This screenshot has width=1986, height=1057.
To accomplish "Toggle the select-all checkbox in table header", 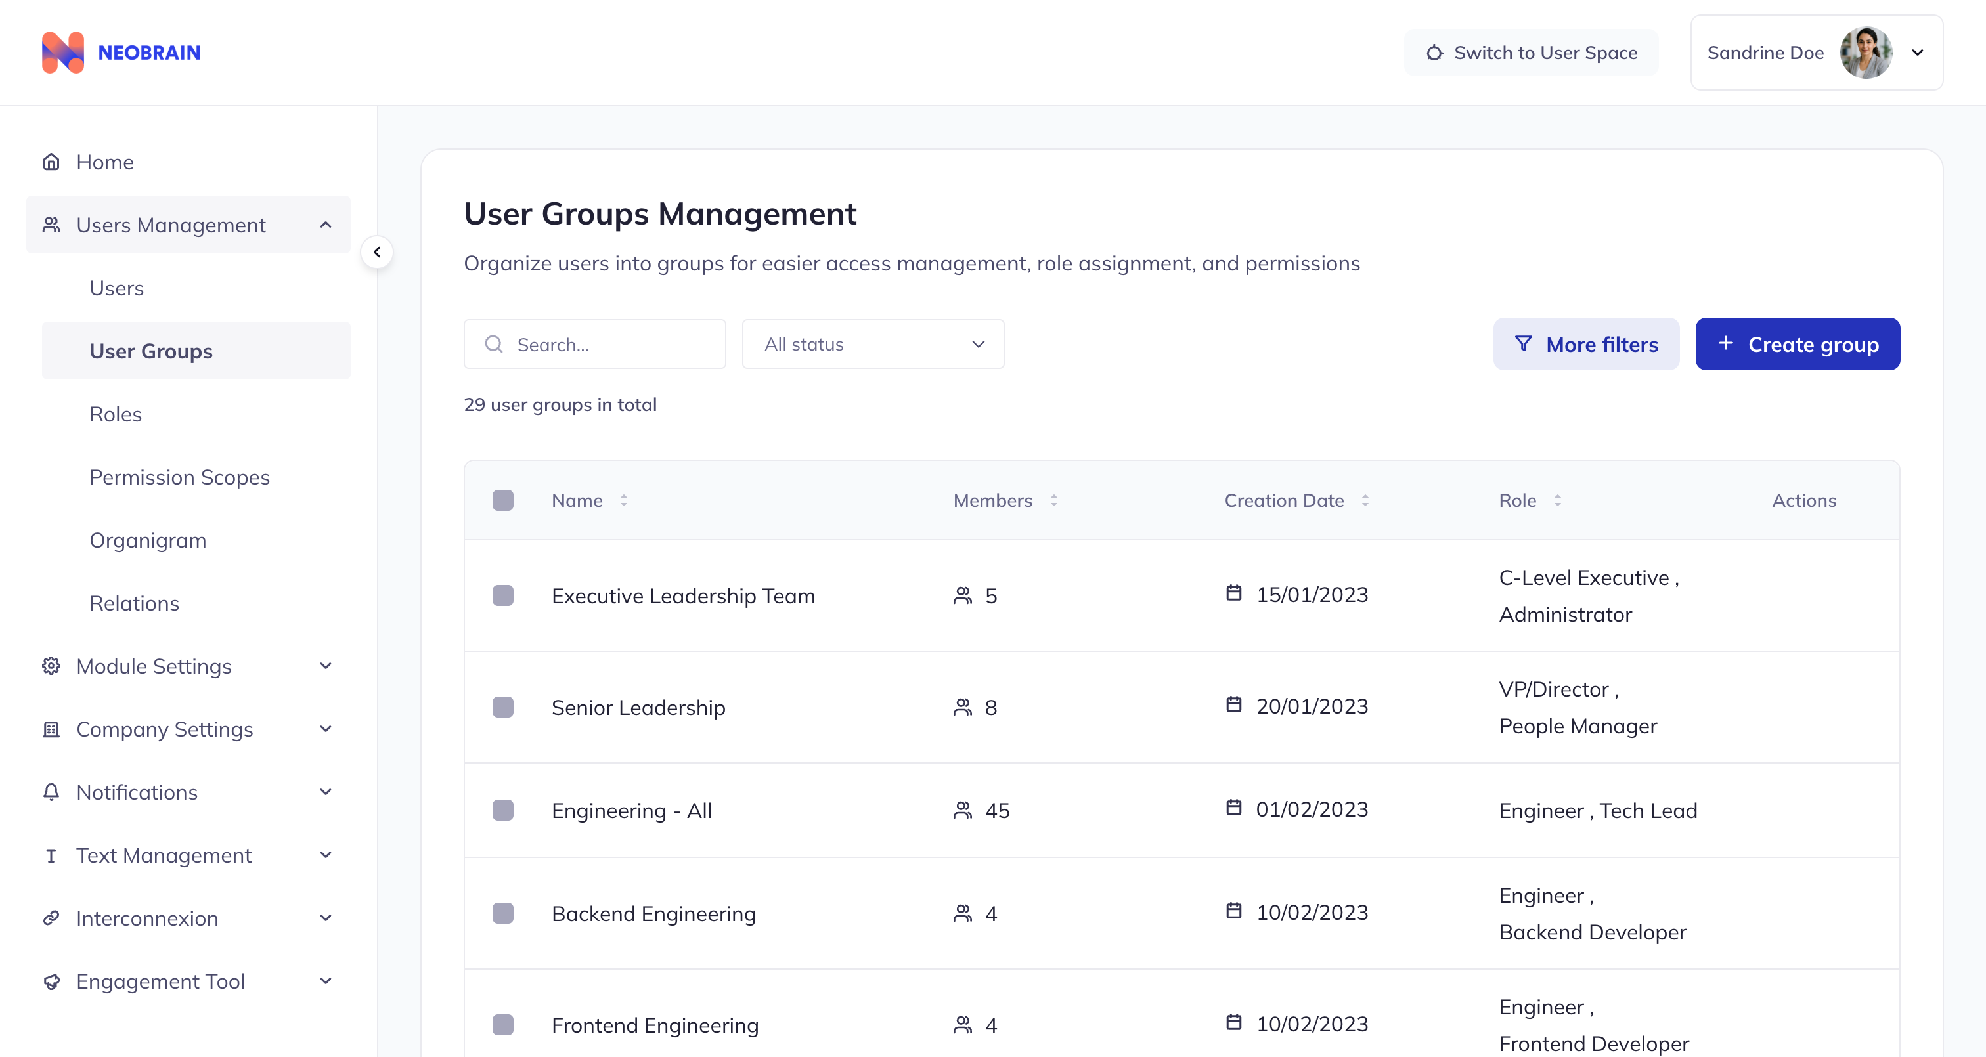I will [x=504, y=500].
